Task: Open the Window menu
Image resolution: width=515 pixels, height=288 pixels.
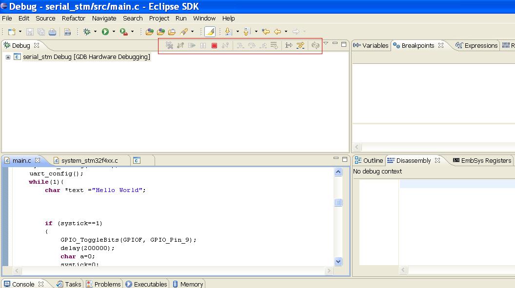Action: pyautogui.click(x=204, y=19)
